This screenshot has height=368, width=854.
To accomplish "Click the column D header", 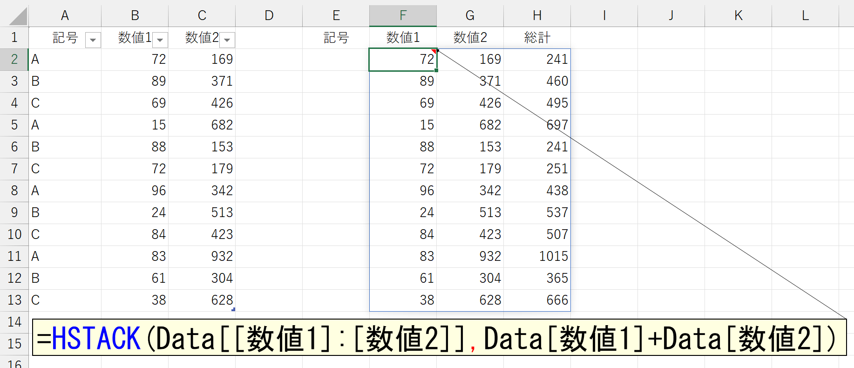I will [x=269, y=15].
